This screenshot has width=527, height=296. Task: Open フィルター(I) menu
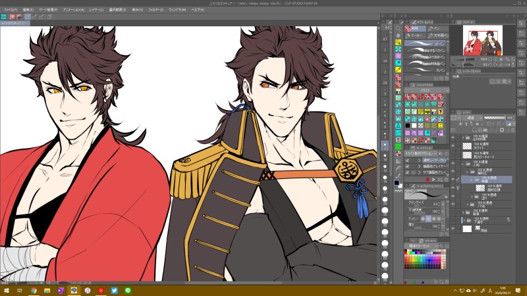(156, 10)
